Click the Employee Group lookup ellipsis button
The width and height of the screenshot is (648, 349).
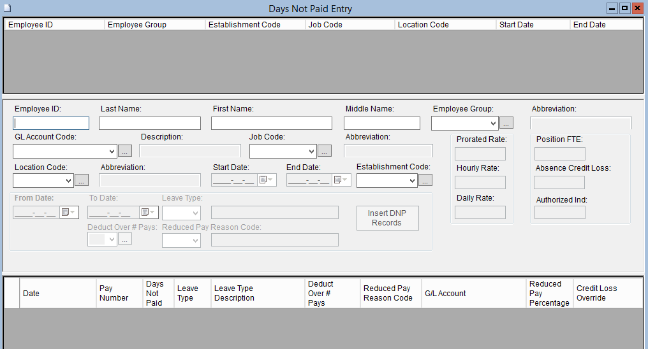tap(506, 123)
